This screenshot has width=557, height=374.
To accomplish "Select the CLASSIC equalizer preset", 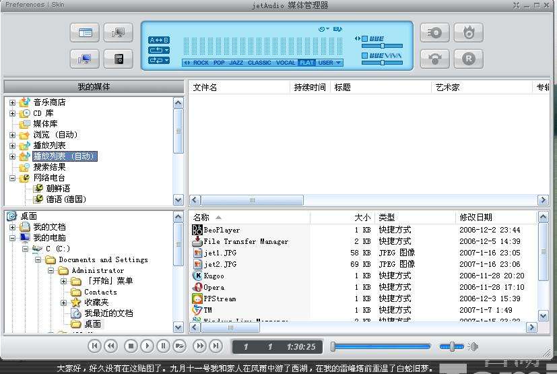I will point(259,63).
